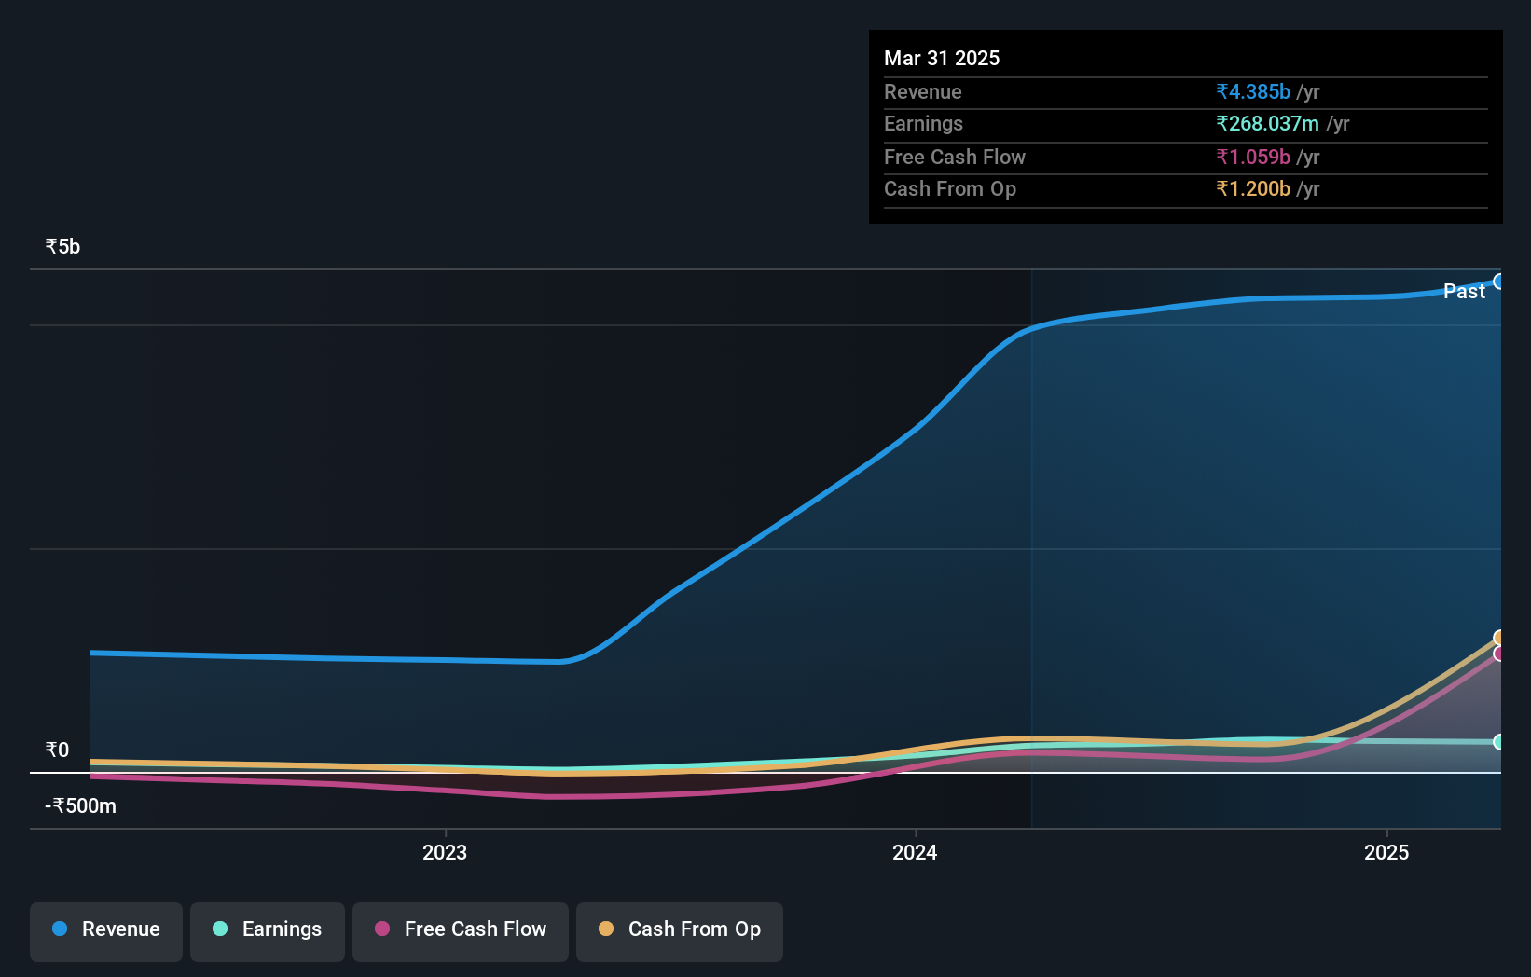The image size is (1531, 977).
Task: Click the -₹500m y-axis label
Action: click(x=81, y=806)
